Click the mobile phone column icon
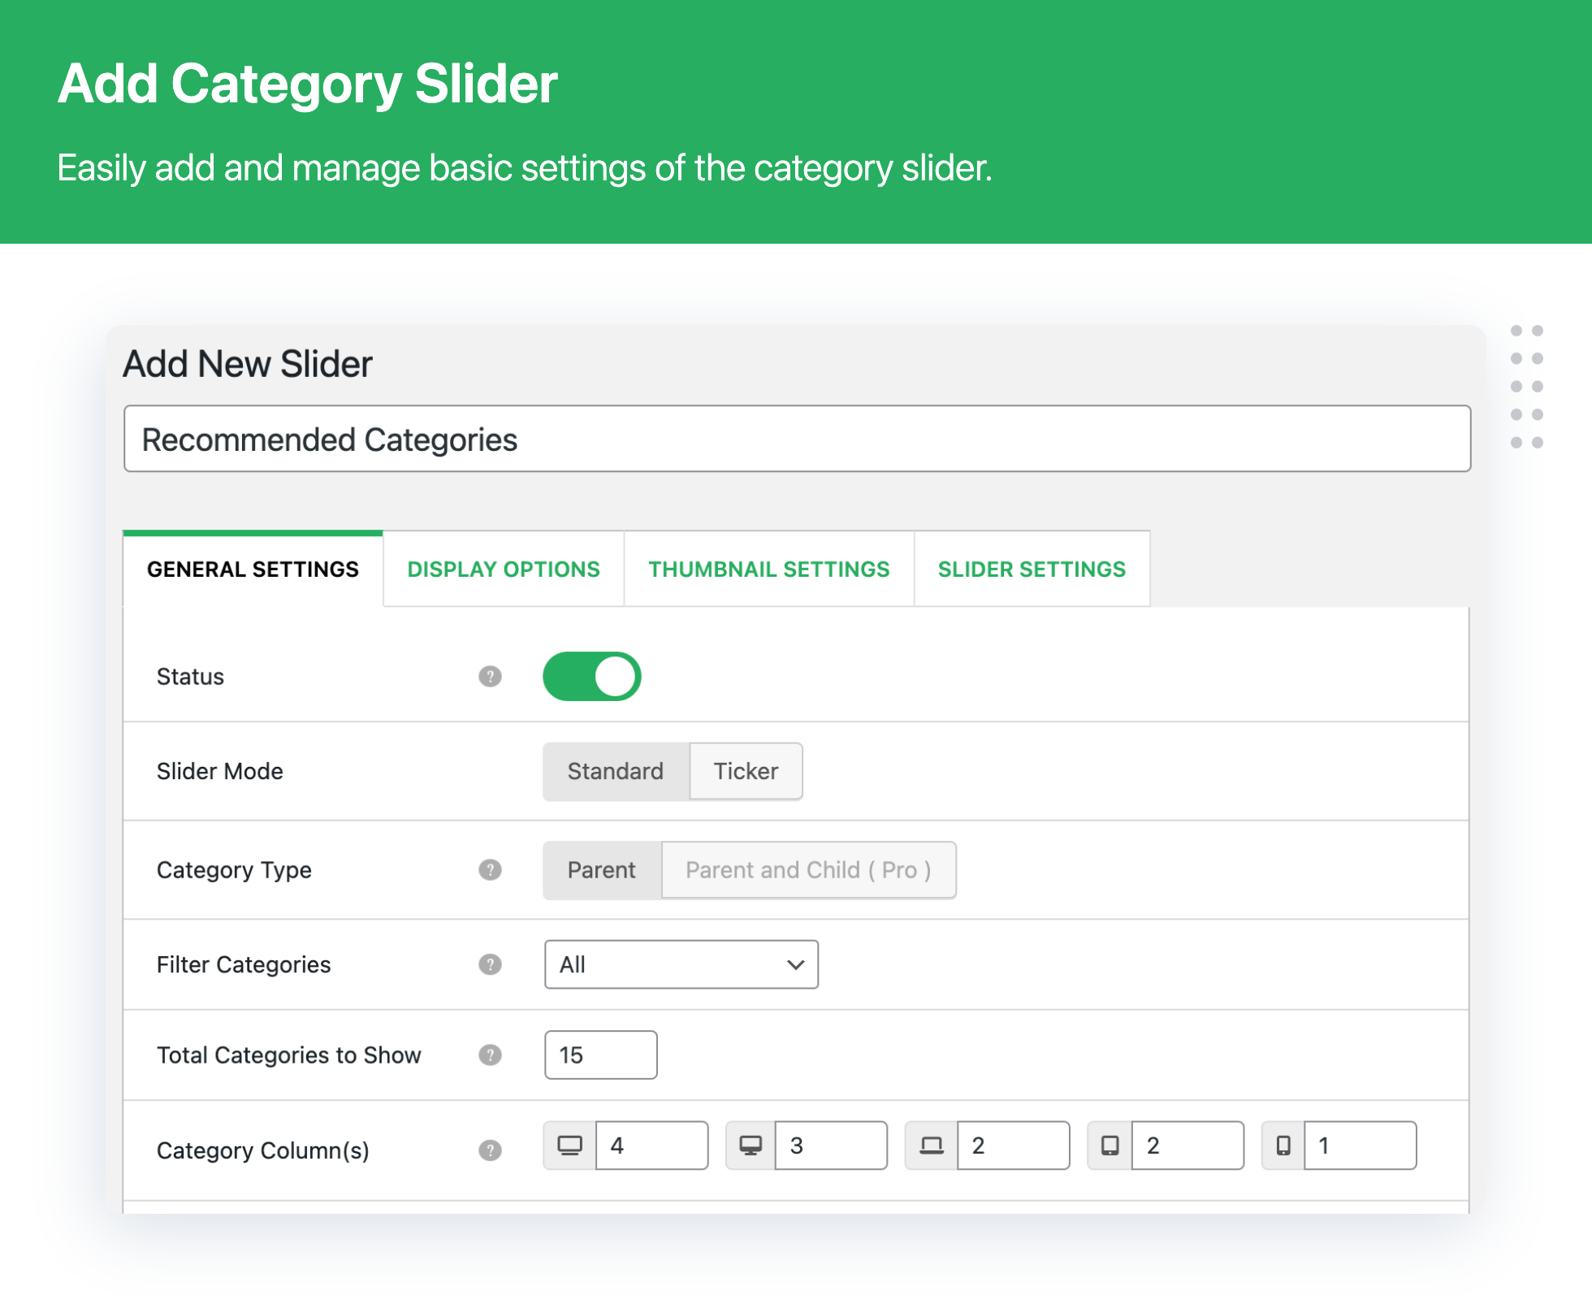Viewport: 1592px width, 1295px height. [1283, 1146]
